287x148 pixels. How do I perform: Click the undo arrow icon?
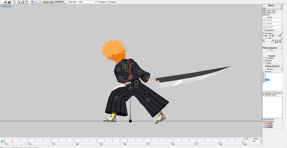[32, 2]
